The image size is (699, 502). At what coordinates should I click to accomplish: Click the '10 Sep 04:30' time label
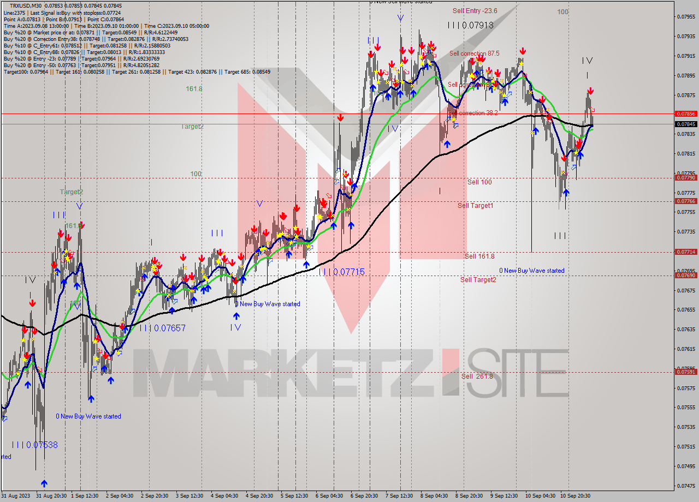click(x=540, y=496)
